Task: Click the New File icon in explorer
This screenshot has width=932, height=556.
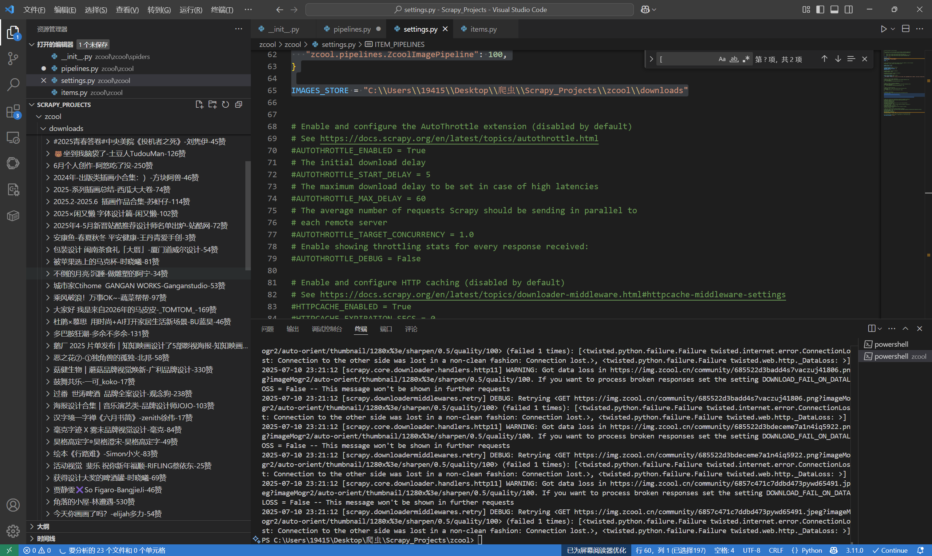Action: pos(200,104)
